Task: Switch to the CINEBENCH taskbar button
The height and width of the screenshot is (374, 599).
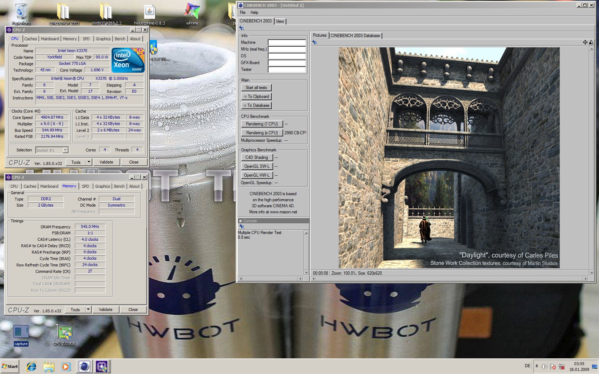Action: pyautogui.click(x=85, y=366)
